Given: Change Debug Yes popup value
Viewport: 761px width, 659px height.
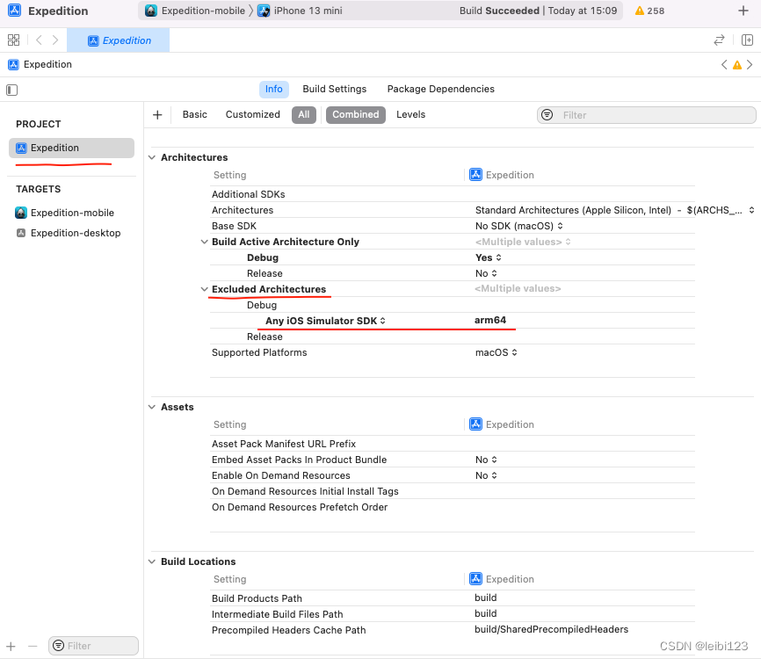Looking at the screenshot, I should 489,257.
